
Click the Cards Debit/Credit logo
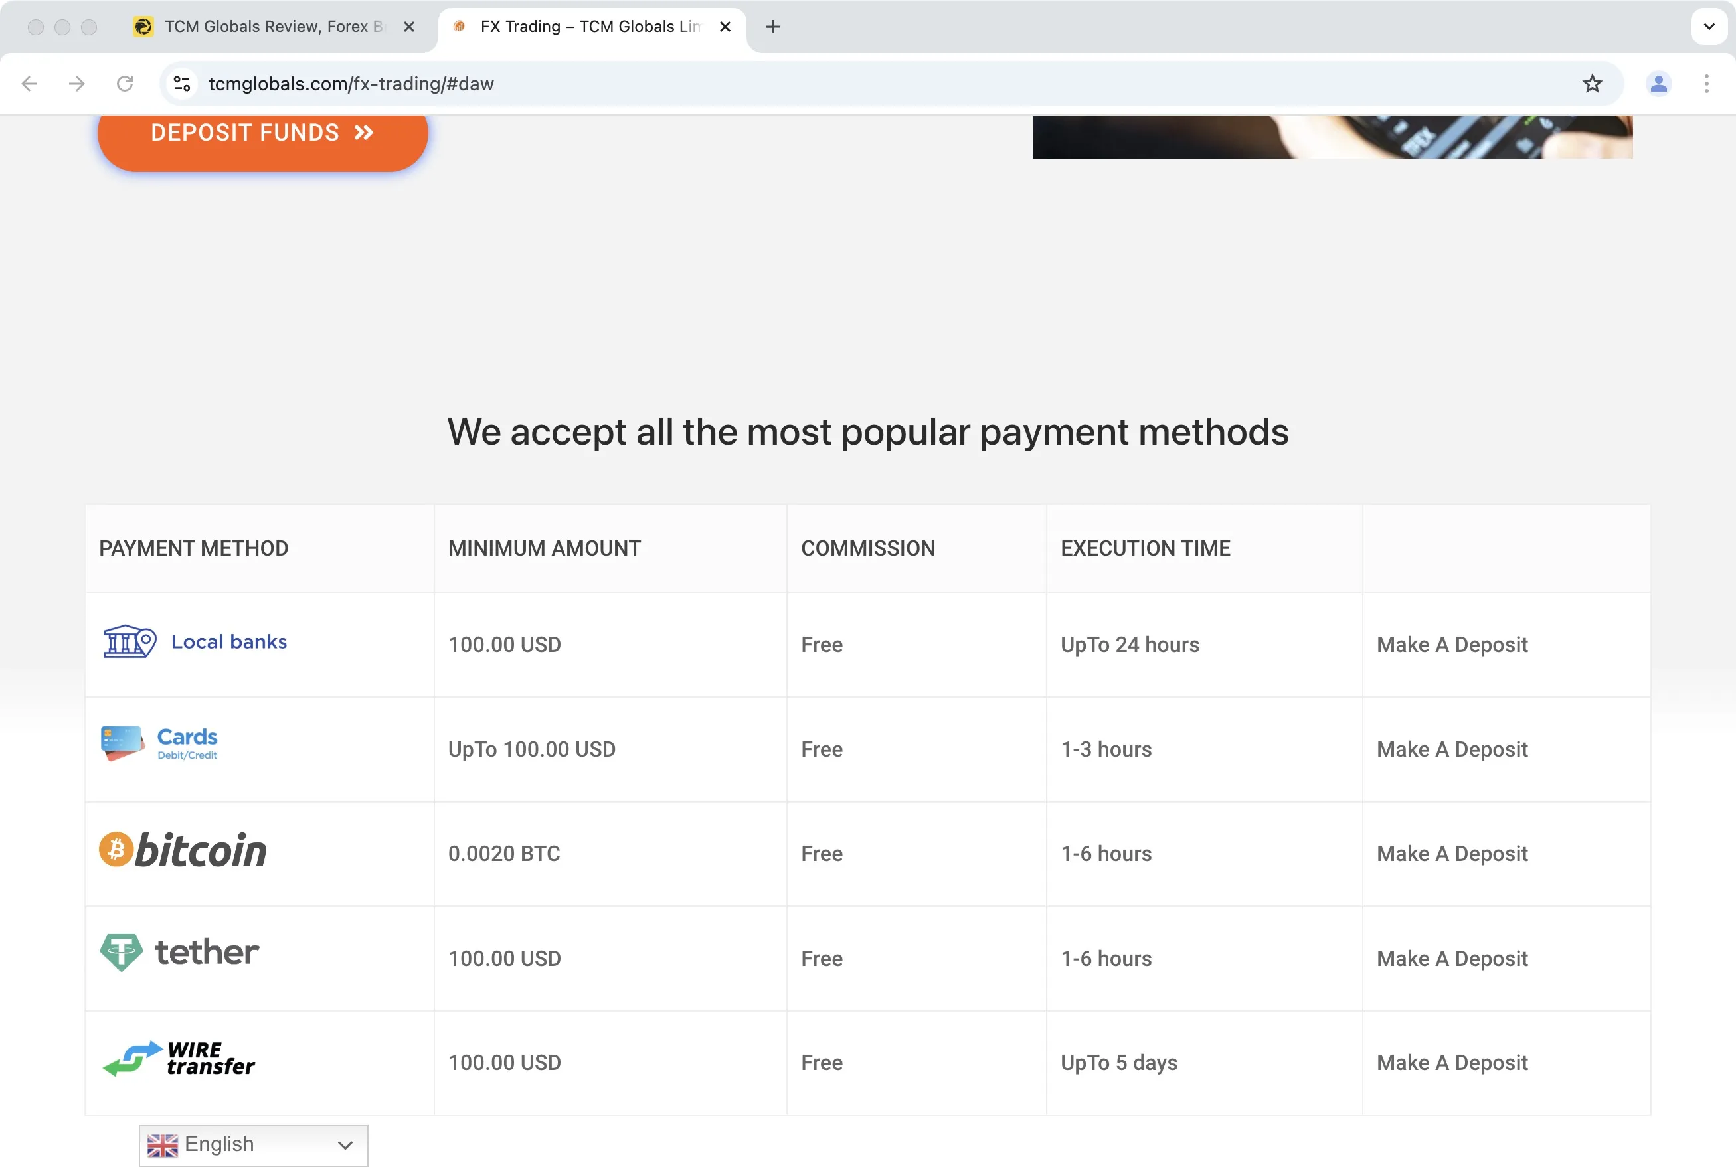[x=159, y=743]
